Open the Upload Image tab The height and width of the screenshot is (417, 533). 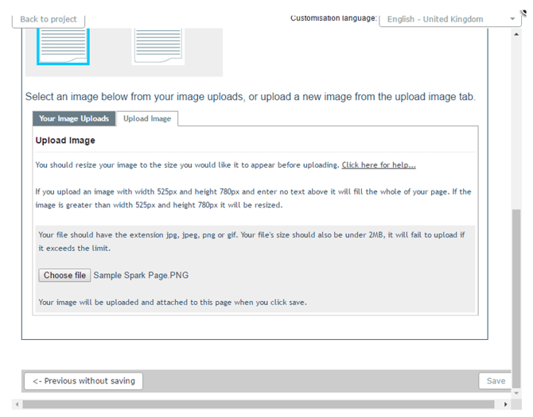[x=147, y=118]
